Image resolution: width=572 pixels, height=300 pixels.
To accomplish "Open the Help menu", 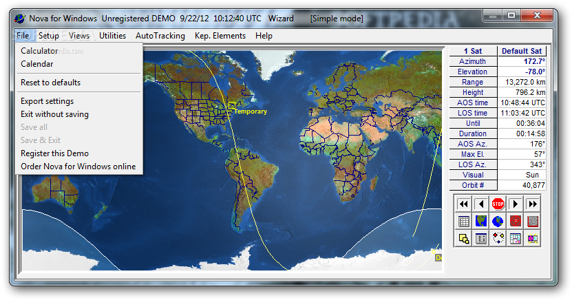I will (264, 36).
